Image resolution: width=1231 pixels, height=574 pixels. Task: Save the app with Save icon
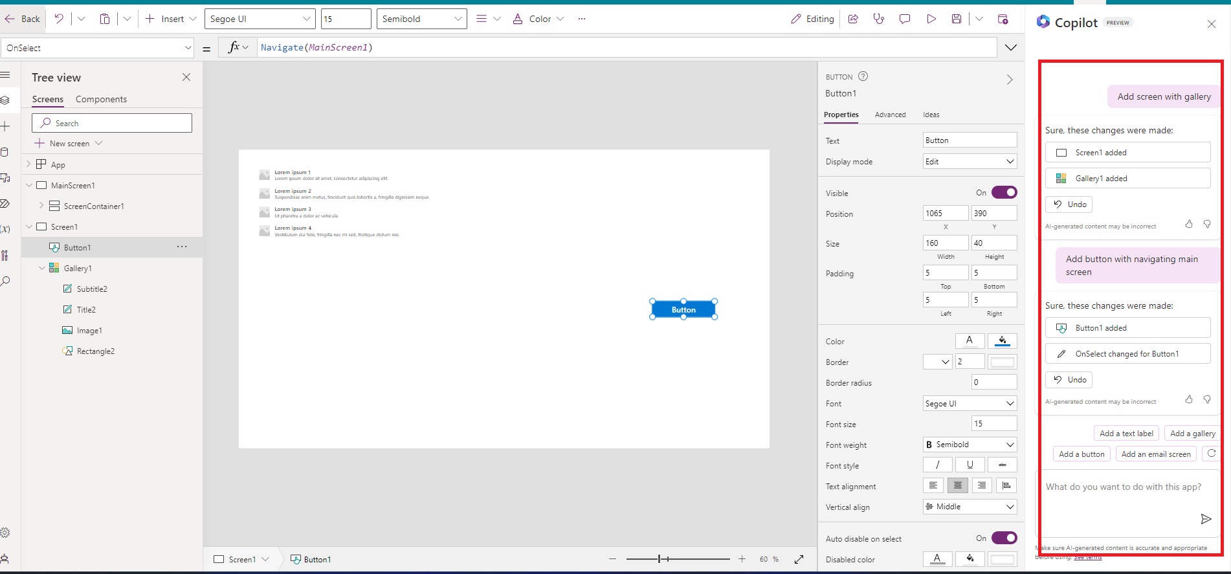click(957, 19)
